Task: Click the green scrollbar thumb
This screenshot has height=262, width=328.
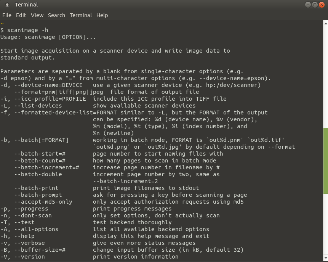Action: tap(325, 161)
